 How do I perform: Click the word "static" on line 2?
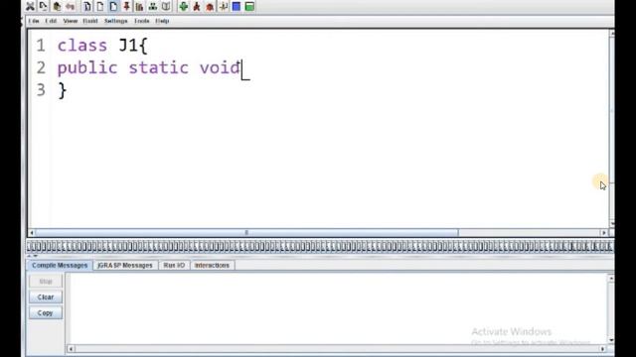point(159,67)
